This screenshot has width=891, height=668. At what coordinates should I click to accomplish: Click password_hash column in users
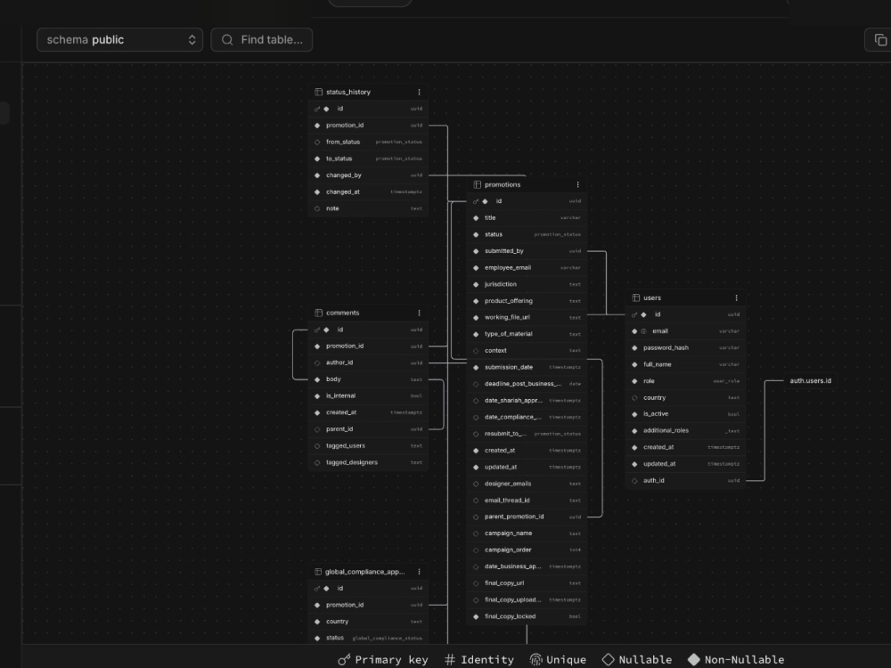685,347
